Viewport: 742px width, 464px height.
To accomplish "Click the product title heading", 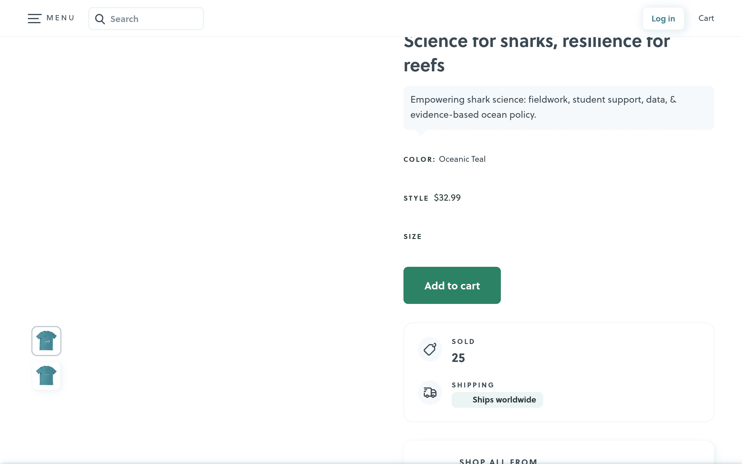I will (537, 54).
